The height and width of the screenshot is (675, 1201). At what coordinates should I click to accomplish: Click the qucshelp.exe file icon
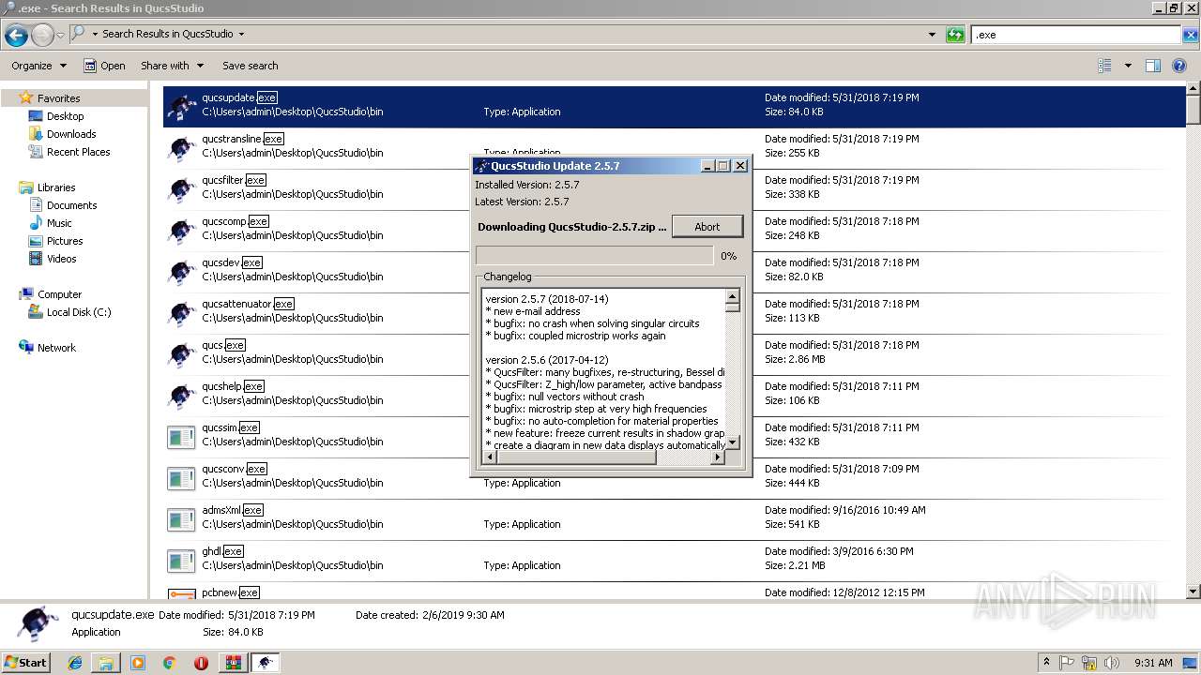point(181,396)
